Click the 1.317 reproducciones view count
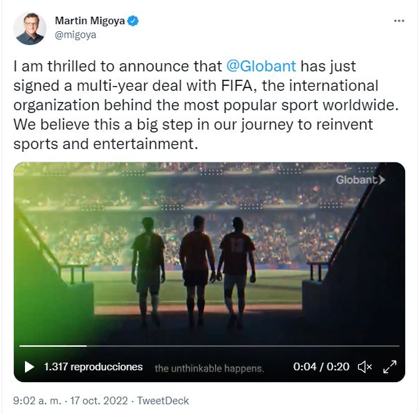 [93, 367]
